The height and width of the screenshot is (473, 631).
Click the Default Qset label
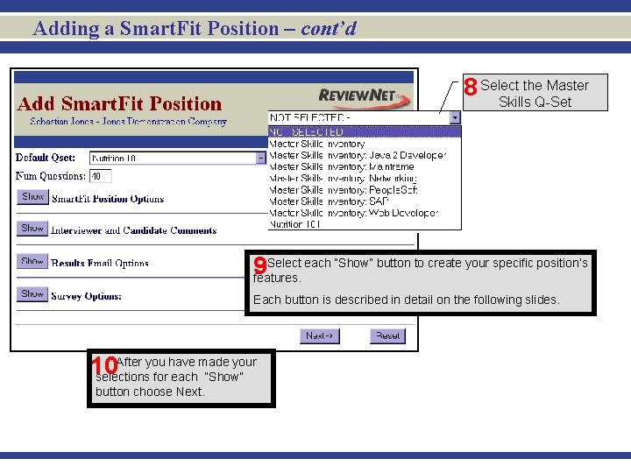point(46,158)
